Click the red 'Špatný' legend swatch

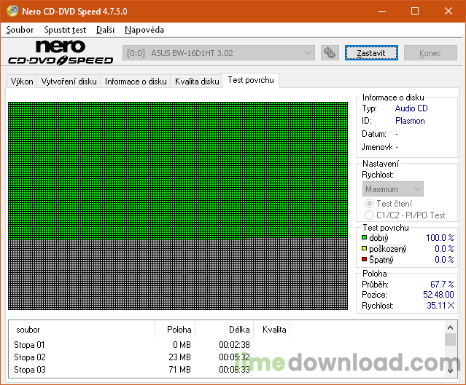pyautogui.click(x=364, y=259)
